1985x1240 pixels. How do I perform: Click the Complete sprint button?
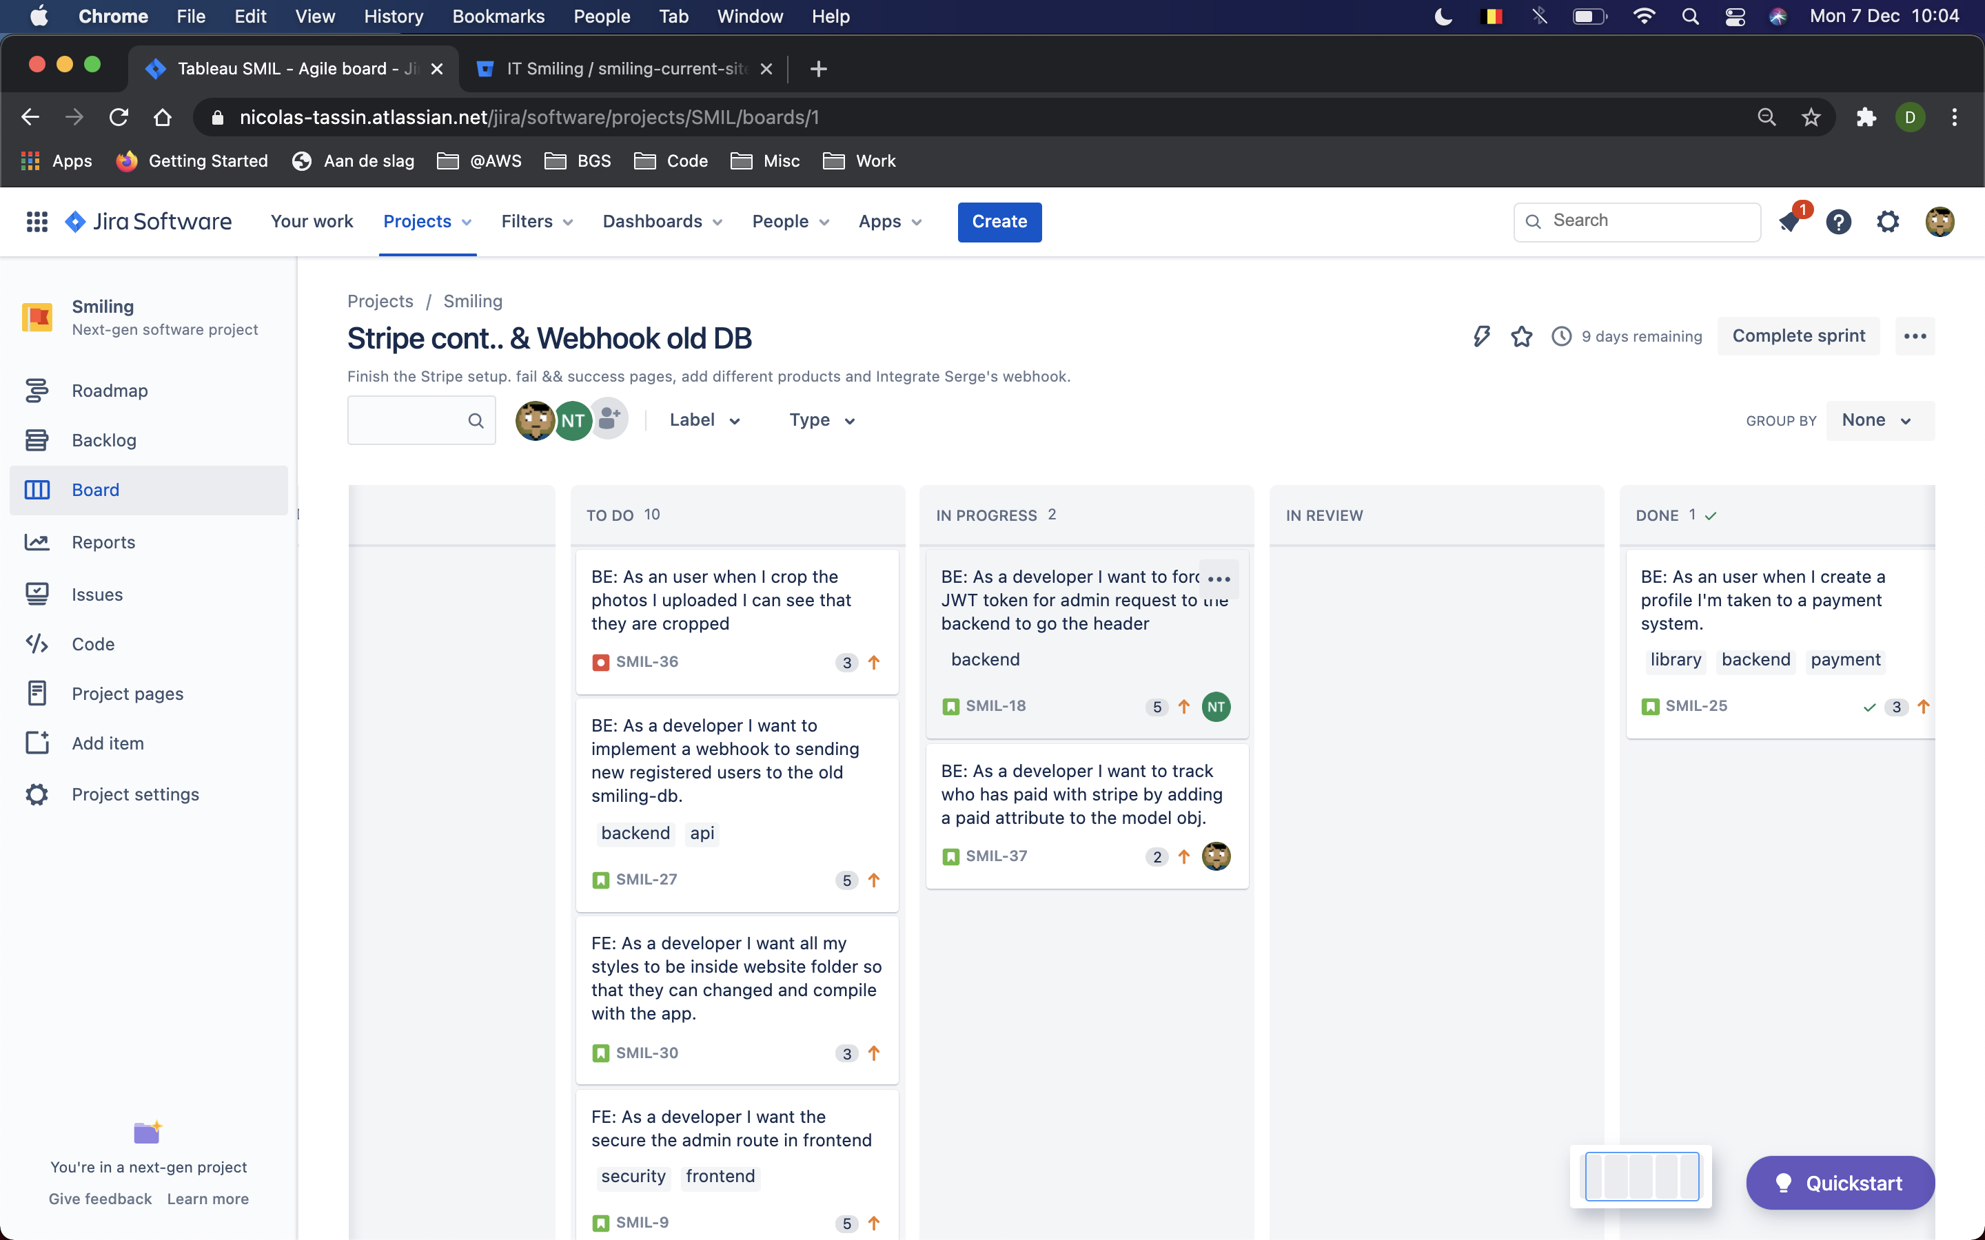click(1797, 336)
